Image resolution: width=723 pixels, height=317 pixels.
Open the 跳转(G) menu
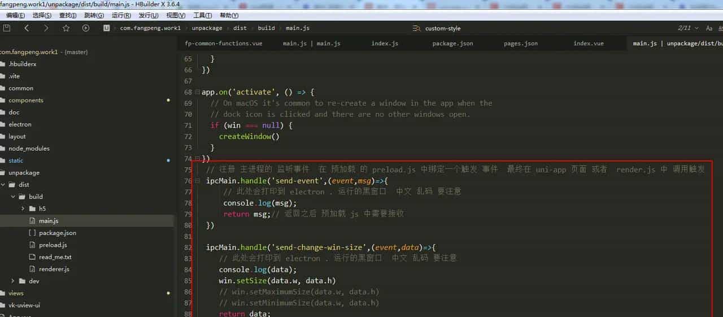click(94, 15)
